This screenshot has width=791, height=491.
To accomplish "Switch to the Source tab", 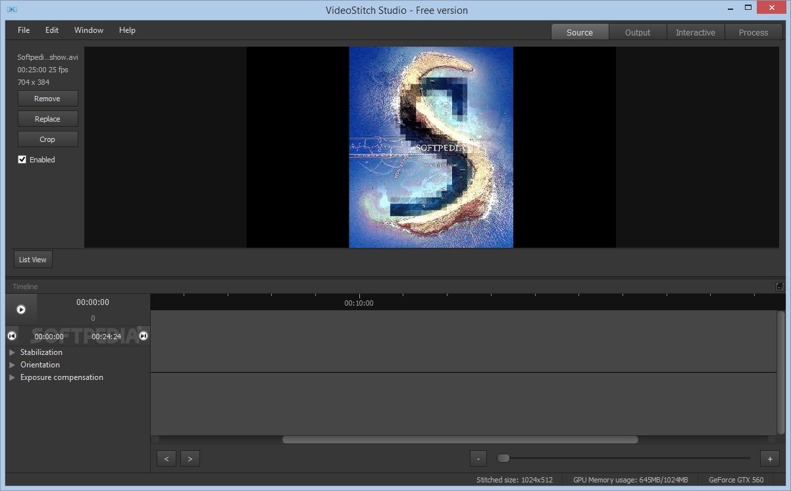I will pyautogui.click(x=580, y=32).
